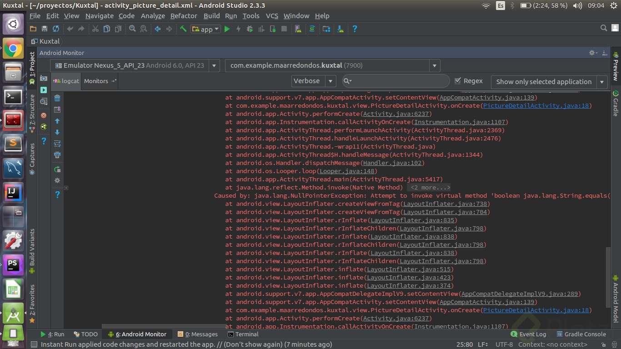
Task: Print logcat output via printer icon
Action: point(57,155)
